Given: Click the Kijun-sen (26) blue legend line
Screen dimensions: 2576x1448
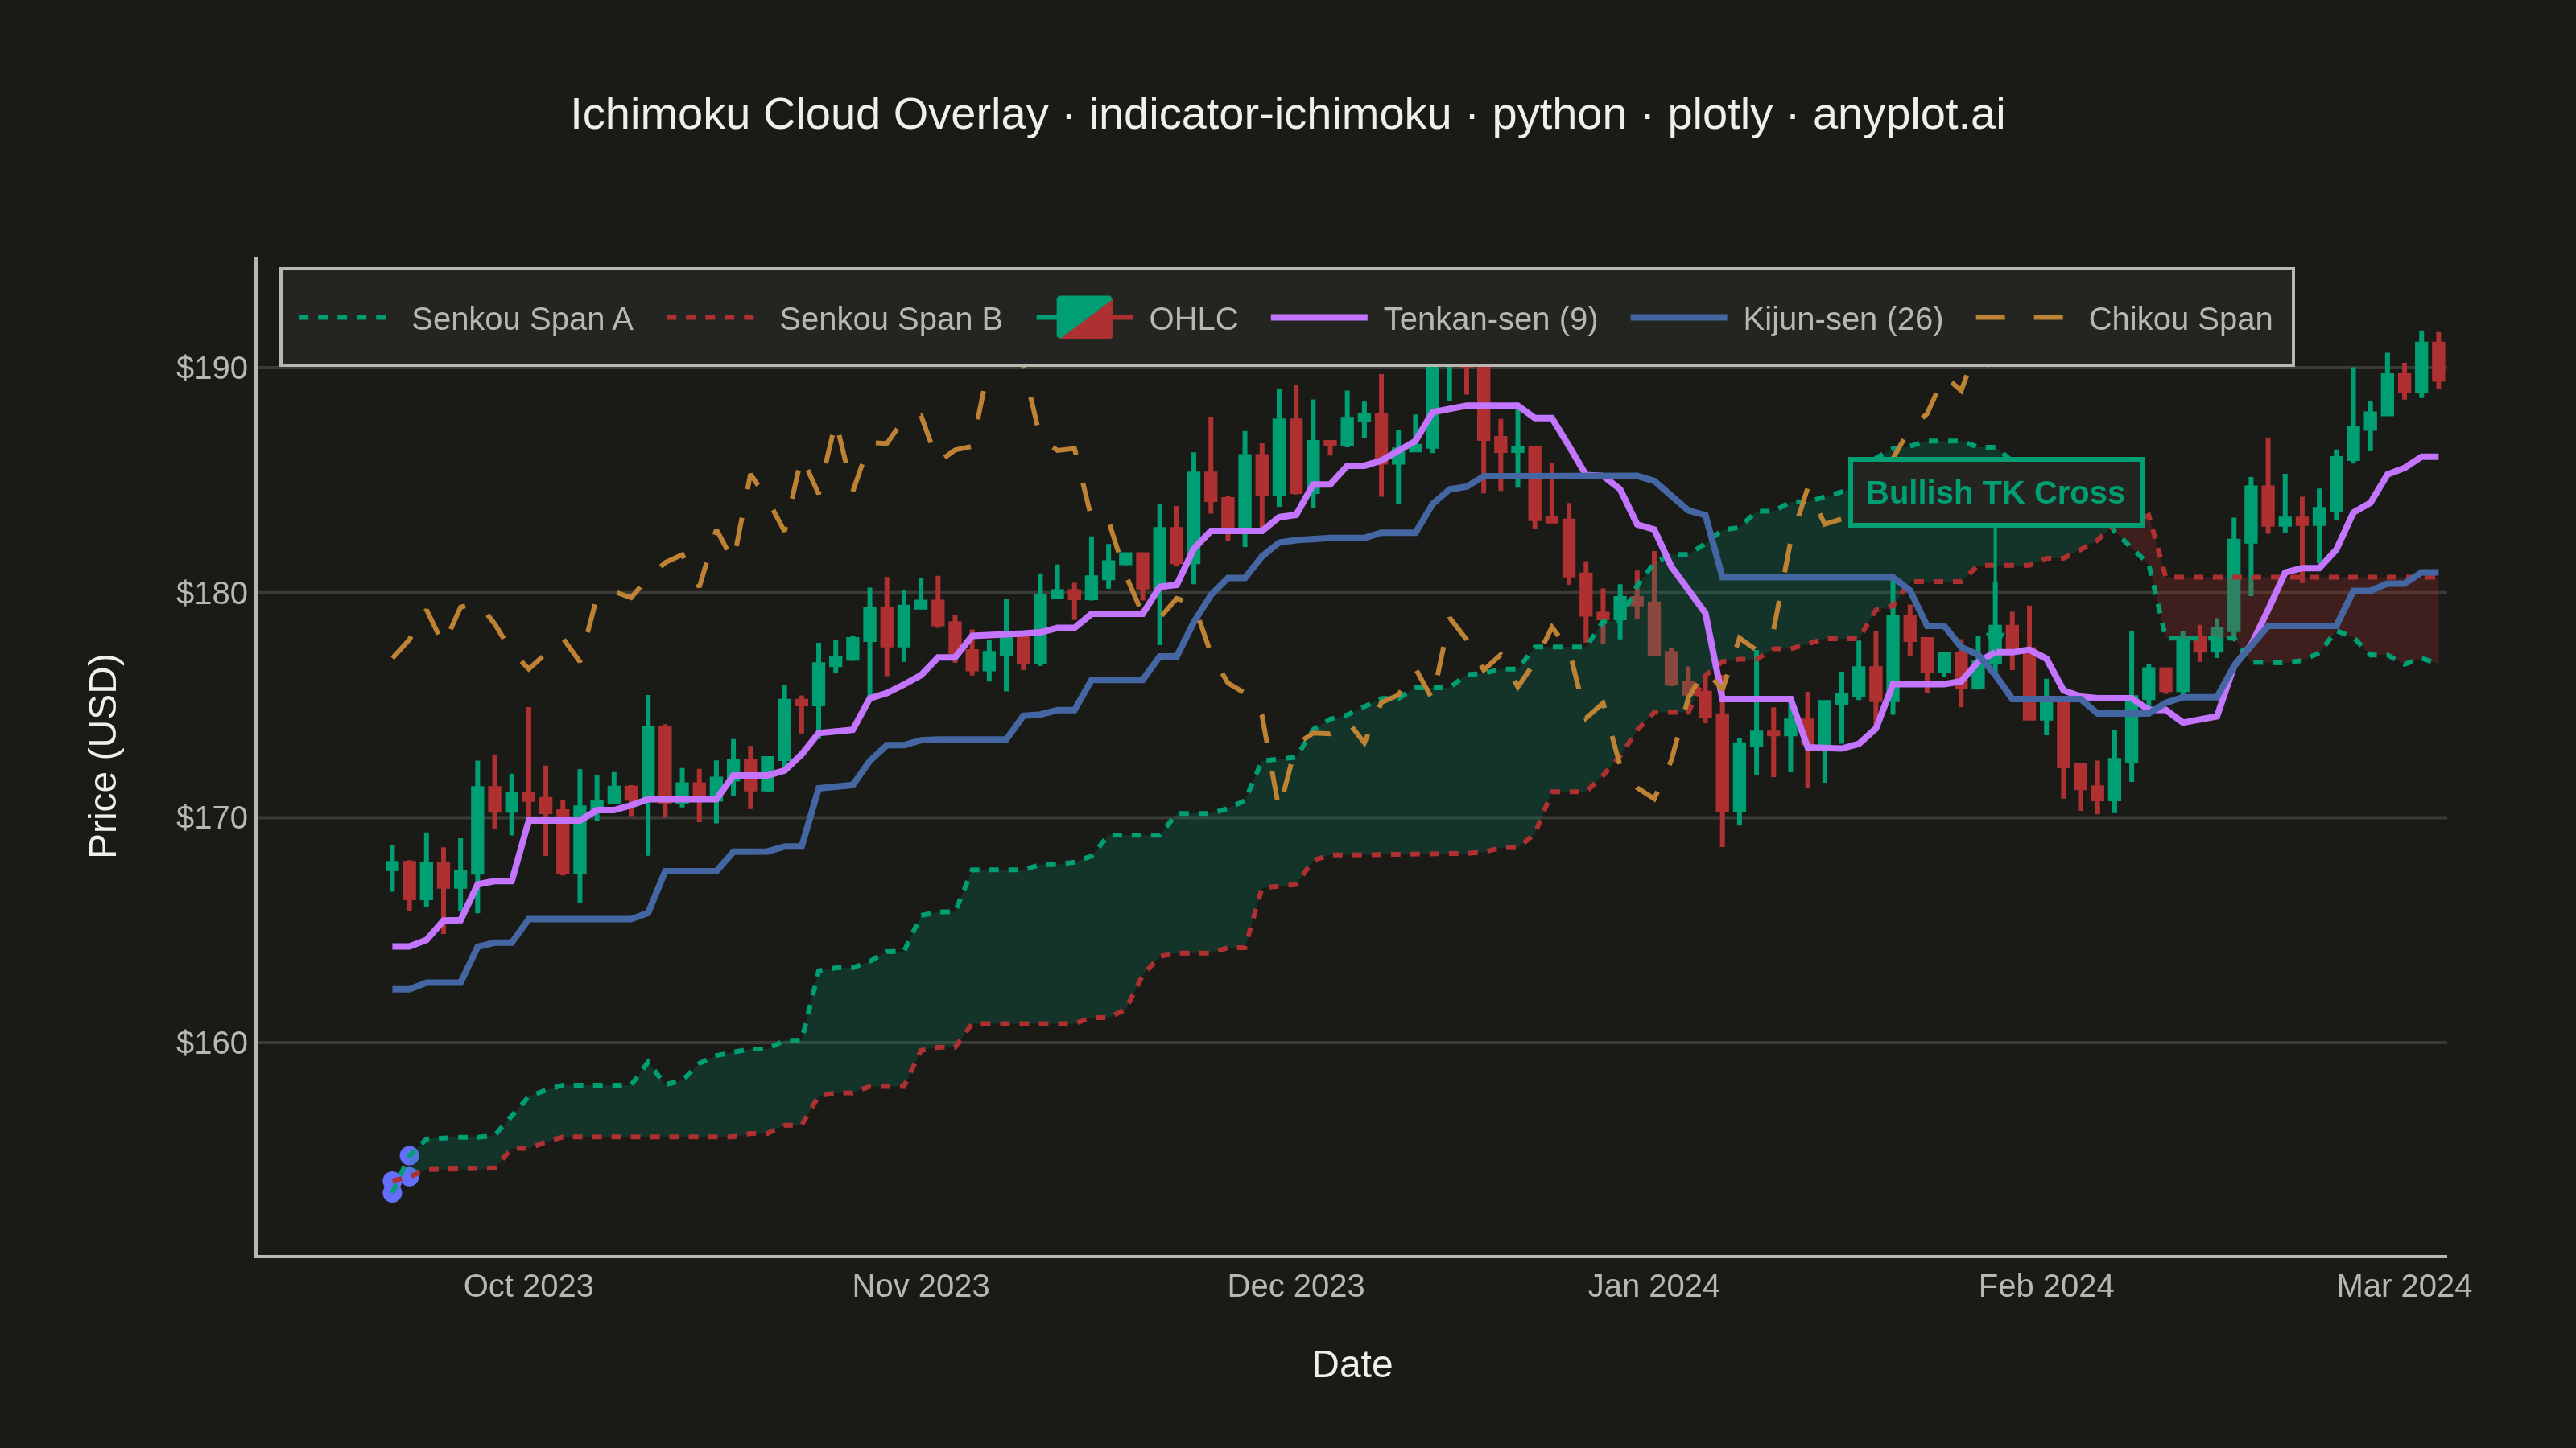Looking at the screenshot, I should 1678,318.
